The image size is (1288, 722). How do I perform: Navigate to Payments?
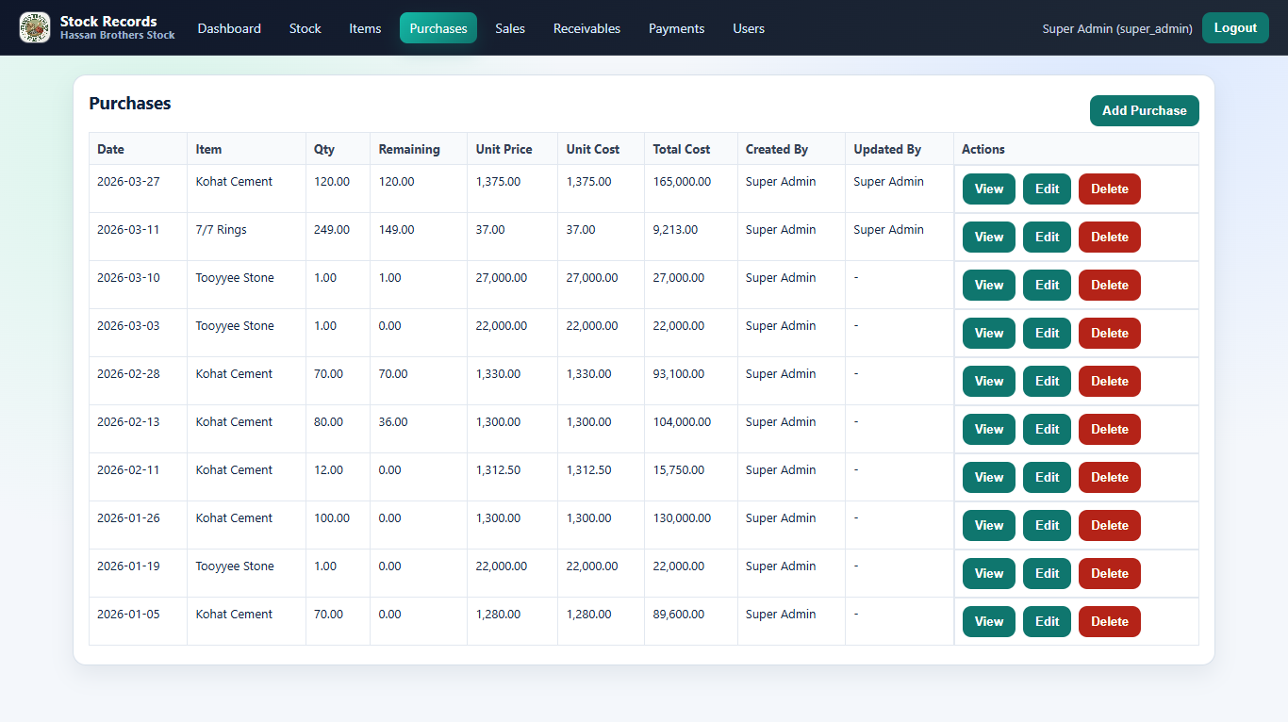(x=676, y=28)
